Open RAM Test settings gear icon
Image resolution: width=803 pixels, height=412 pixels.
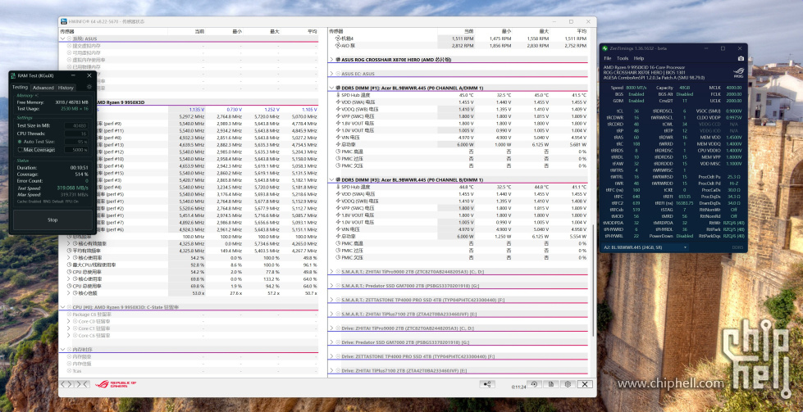point(89,88)
